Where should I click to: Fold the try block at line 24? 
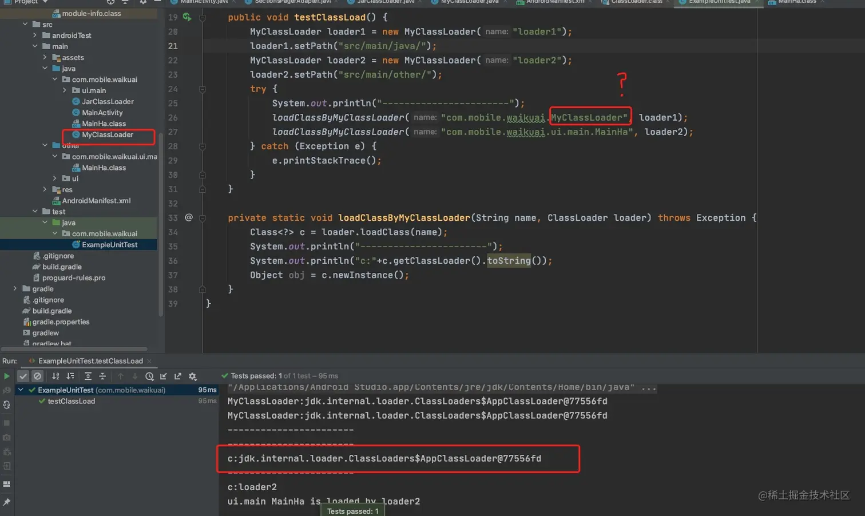tap(202, 89)
